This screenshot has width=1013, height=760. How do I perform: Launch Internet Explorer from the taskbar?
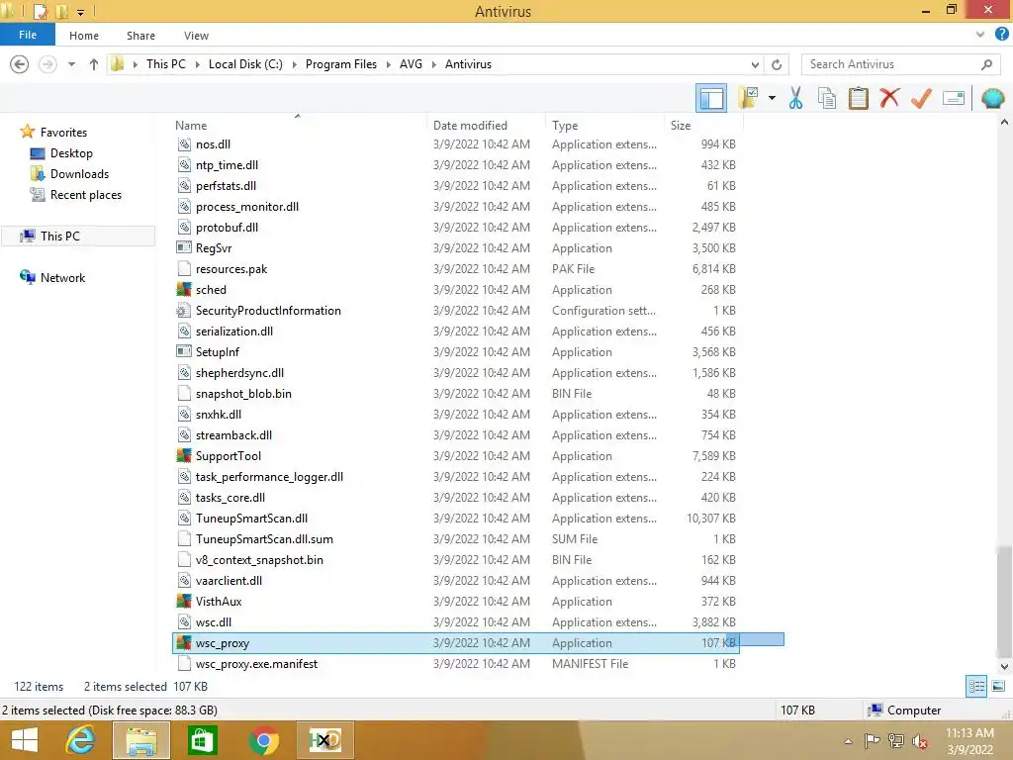(x=80, y=740)
